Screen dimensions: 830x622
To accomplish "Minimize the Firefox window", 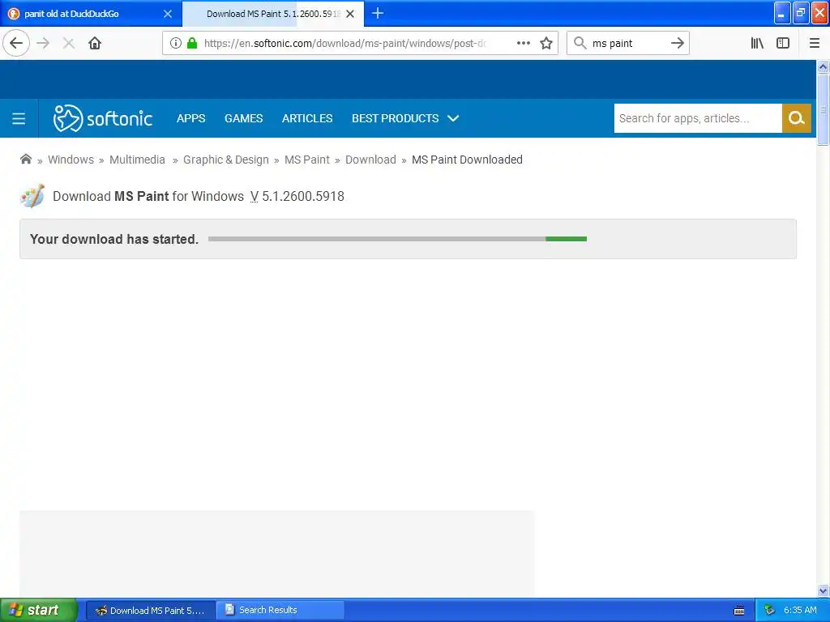I will click(782, 13).
